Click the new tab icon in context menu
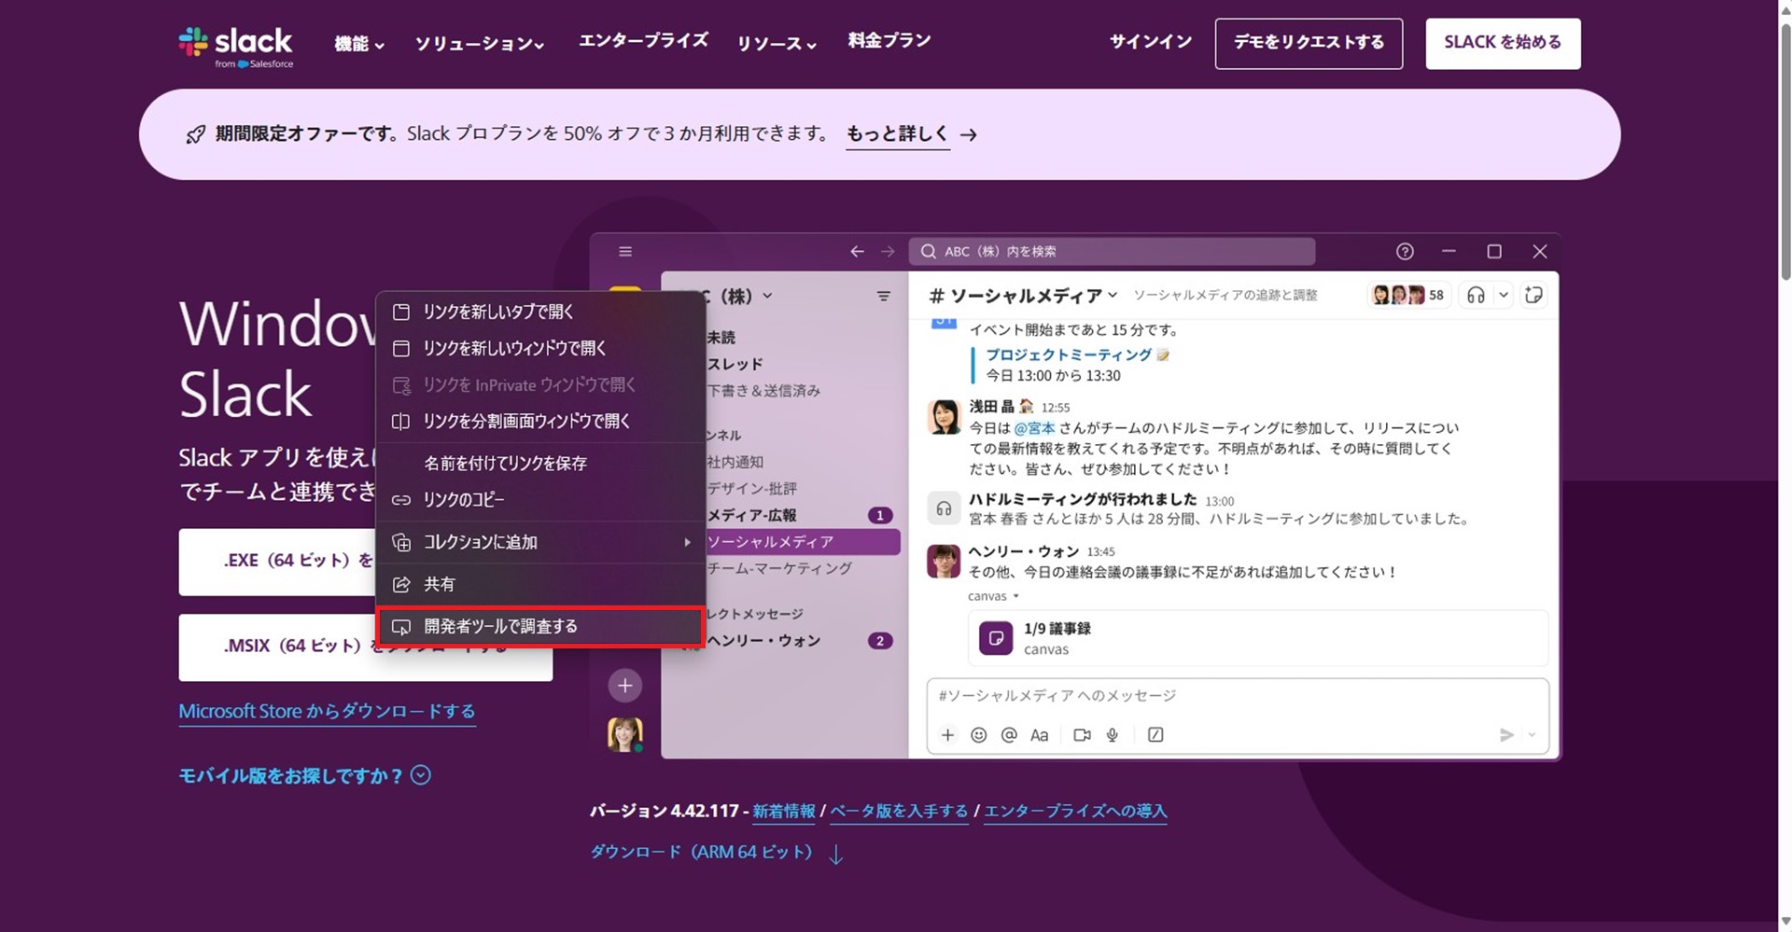This screenshot has width=1792, height=932. 401,312
